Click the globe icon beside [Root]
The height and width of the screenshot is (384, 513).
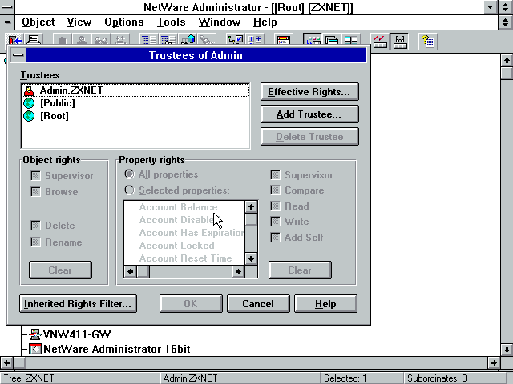[29, 116]
